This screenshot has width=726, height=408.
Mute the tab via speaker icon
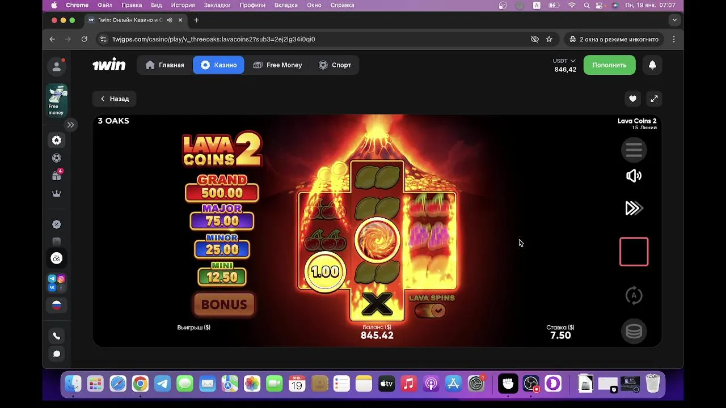pos(170,20)
